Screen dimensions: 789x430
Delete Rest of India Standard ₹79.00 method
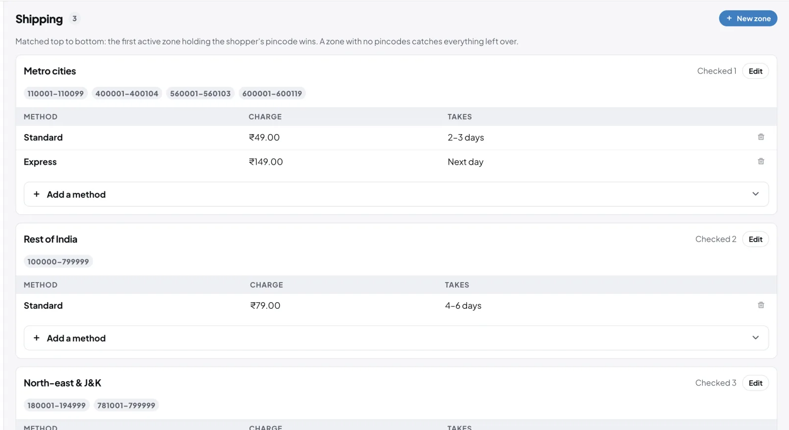coord(761,305)
